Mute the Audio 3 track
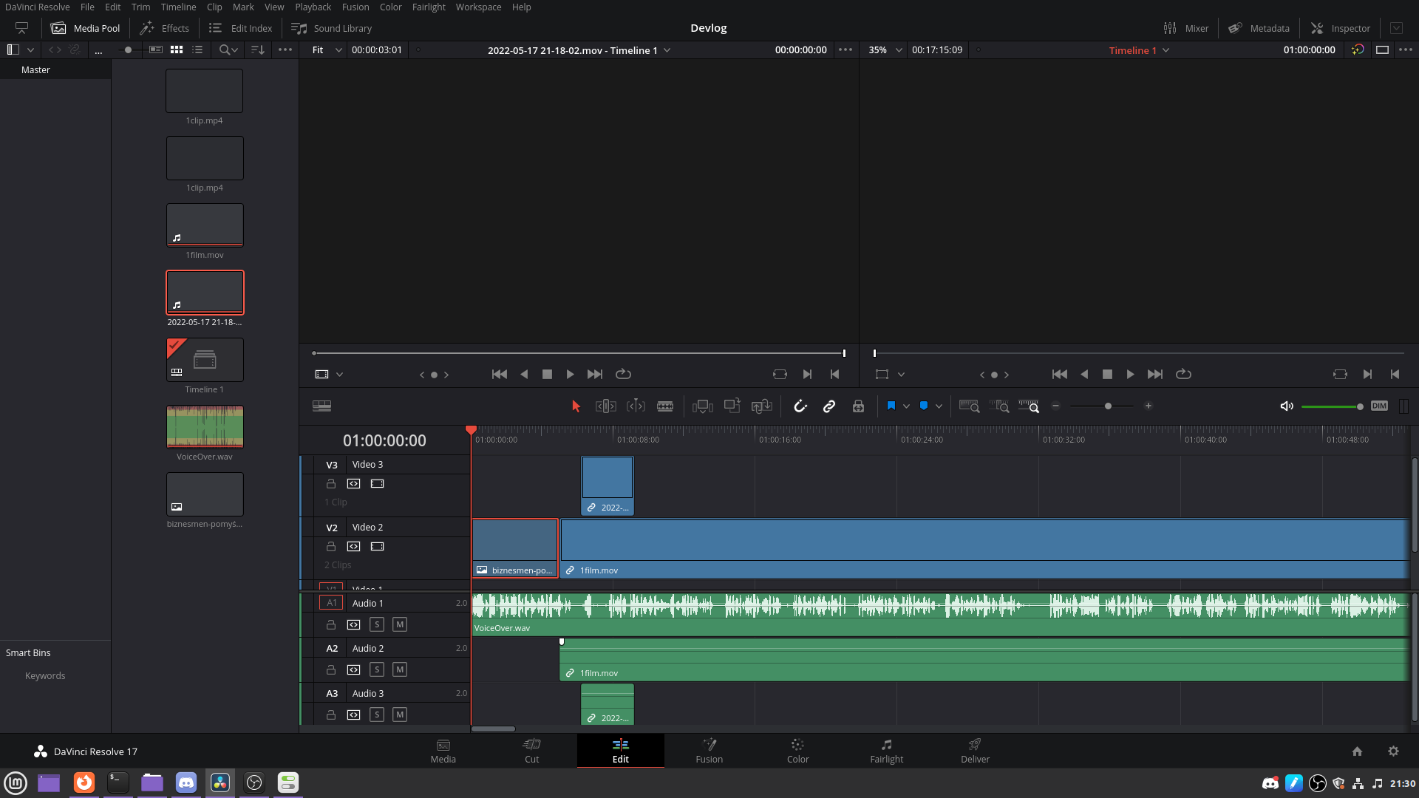 point(400,715)
